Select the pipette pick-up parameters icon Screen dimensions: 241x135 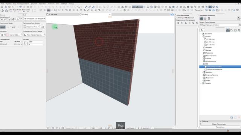(86, 7)
